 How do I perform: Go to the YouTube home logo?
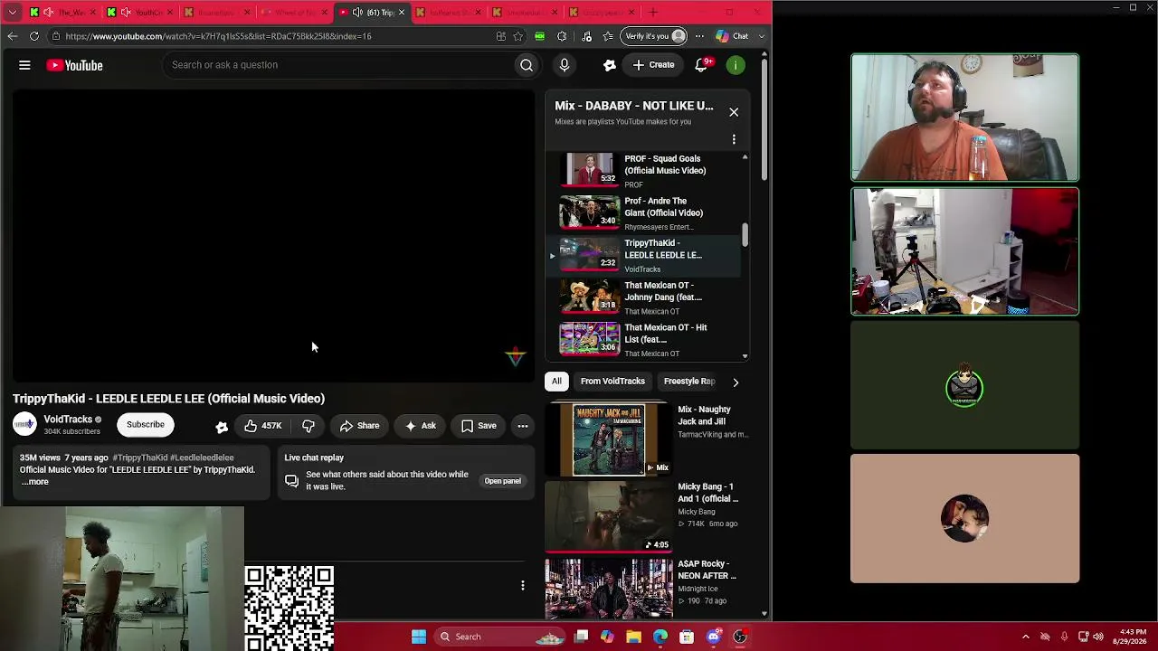(x=75, y=65)
